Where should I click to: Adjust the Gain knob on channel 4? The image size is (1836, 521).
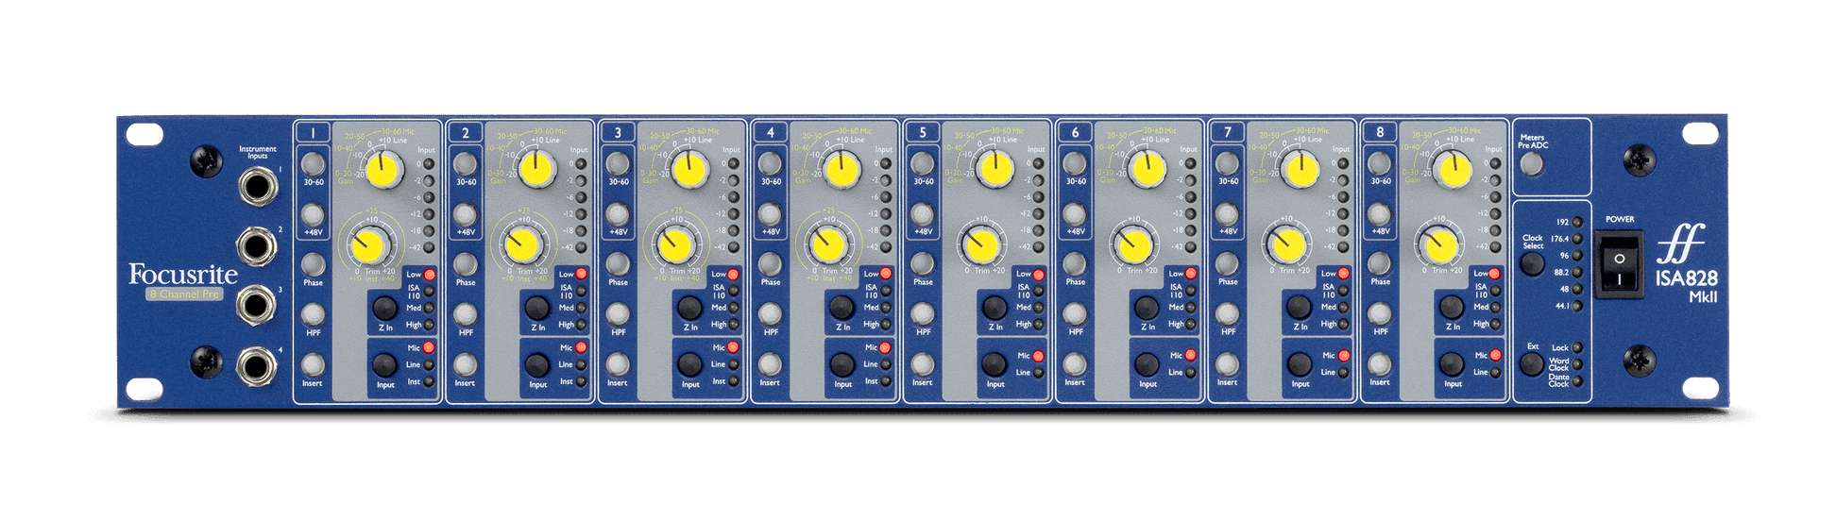tap(841, 171)
